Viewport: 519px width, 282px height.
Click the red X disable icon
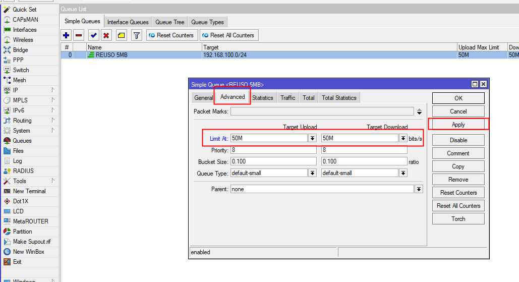tap(106, 35)
